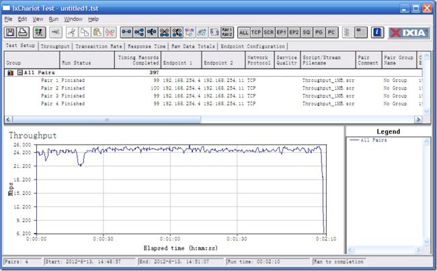
Task: Switch to the Endpoint Configuration tab
Action: [x=253, y=46]
